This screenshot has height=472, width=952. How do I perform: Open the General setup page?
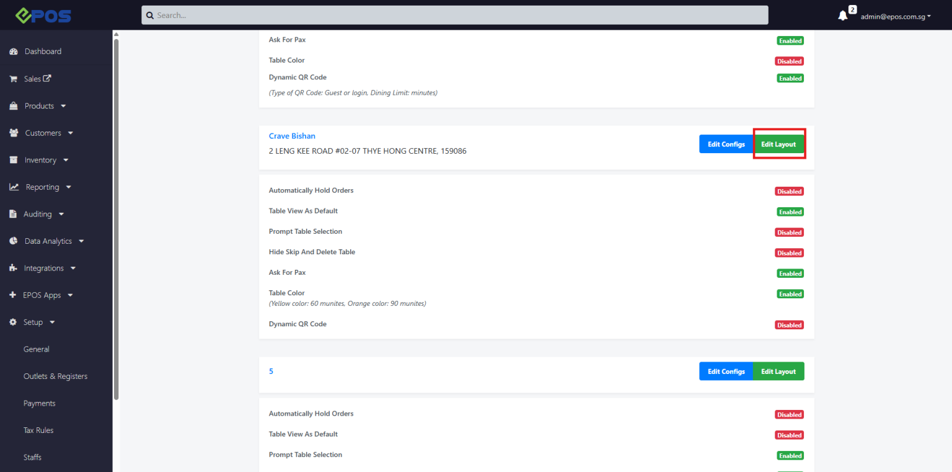tap(37, 349)
